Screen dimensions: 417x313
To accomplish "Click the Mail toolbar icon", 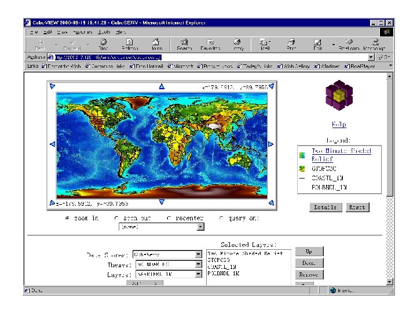I will [x=265, y=45].
